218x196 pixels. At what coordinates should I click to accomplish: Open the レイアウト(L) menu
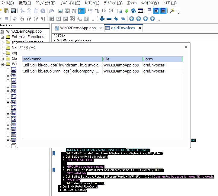[92, 3]
